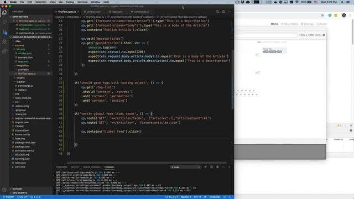The image size is (354, 199).
Task: Open the Extensions view
Action: tap(4, 51)
